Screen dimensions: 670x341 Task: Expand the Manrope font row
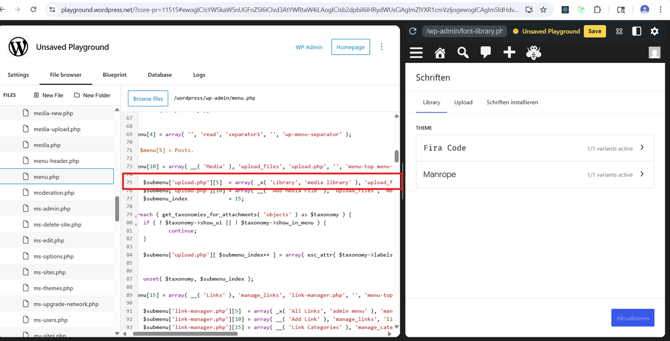[535, 174]
